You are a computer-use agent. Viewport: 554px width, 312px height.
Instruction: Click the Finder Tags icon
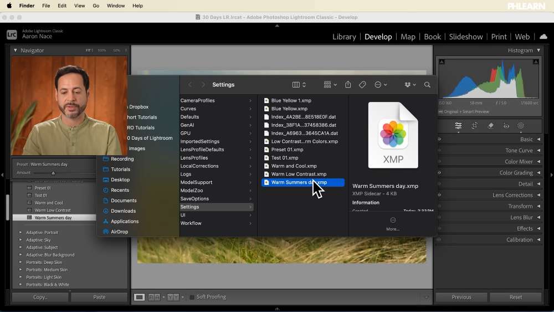coord(362,85)
